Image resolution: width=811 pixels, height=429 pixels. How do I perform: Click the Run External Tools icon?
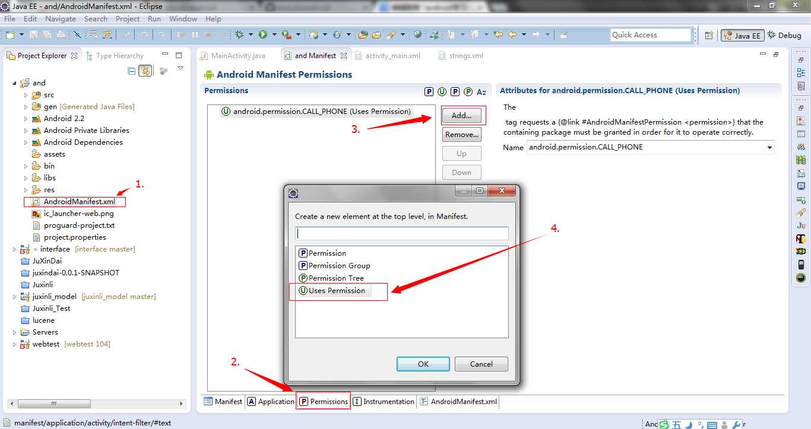coord(287,35)
